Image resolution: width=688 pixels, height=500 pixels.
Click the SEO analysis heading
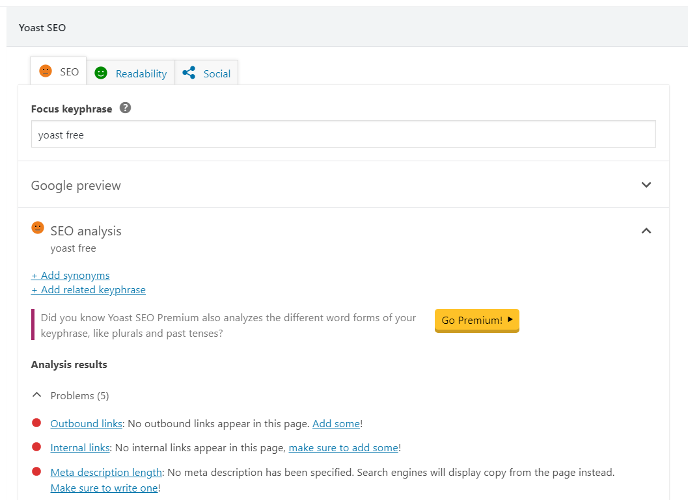click(86, 231)
